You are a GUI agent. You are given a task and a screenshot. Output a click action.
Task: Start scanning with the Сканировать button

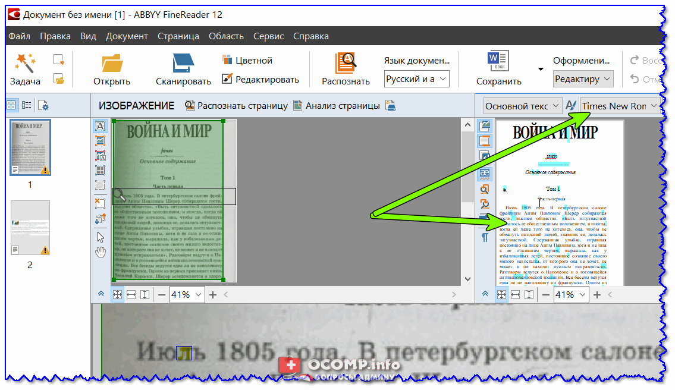[183, 69]
